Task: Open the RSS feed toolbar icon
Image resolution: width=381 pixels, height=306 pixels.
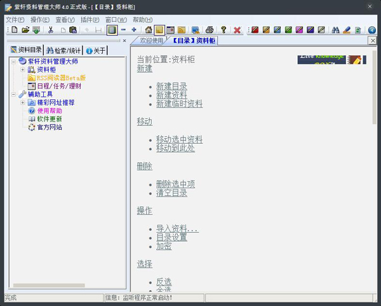Action: coord(182,30)
